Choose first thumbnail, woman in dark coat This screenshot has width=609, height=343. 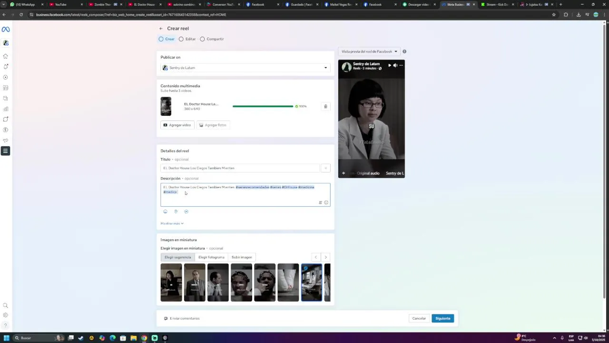click(x=171, y=282)
